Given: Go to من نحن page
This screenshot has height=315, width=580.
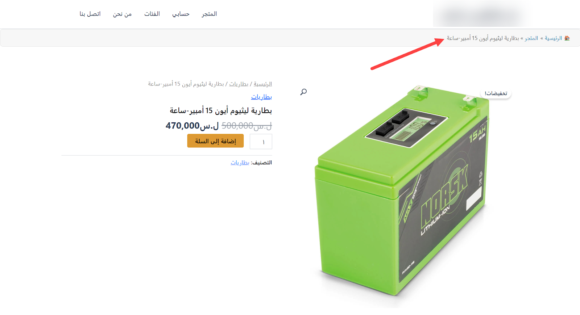Looking at the screenshot, I should [x=122, y=14].
